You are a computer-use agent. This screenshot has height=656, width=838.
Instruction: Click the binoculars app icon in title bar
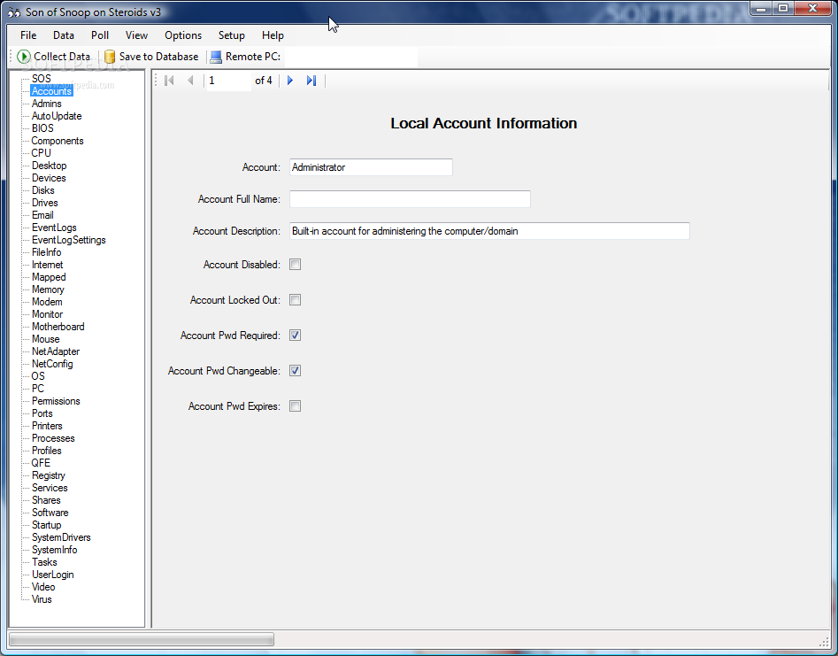[14, 12]
